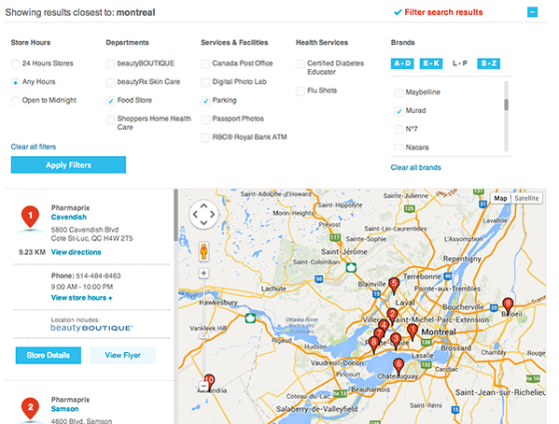This screenshot has height=424, width=559.
Task: Pan map left with navigation arrow
Action: (x=195, y=214)
